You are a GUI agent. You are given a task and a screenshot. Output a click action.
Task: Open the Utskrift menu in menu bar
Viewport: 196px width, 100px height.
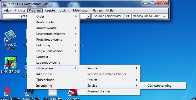click(64, 10)
